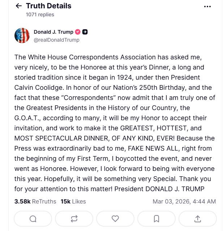Screen dimensions: 223x231
Task: Click the Mar 03, 2026 timestamp
Action: pos(184,201)
